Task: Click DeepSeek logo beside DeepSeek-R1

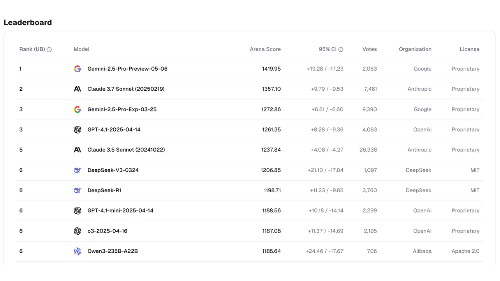Action: click(77, 190)
